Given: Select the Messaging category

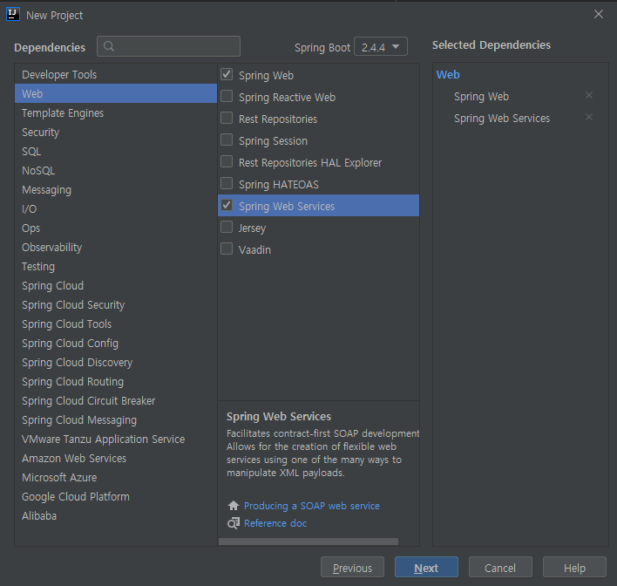Looking at the screenshot, I should click(116, 189).
